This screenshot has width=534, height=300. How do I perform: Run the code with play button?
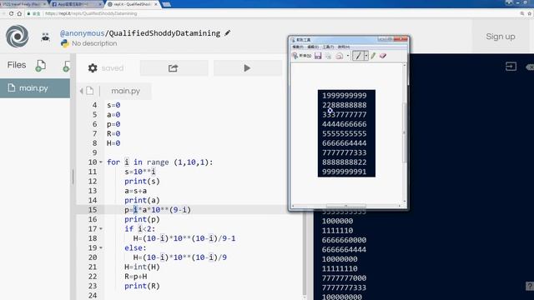click(247, 68)
